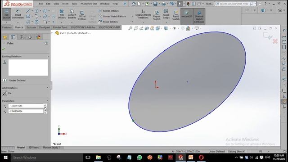This screenshot has height=162, width=288.
Task: Open the Line tool dropdown arrow
Action: (32, 11)
